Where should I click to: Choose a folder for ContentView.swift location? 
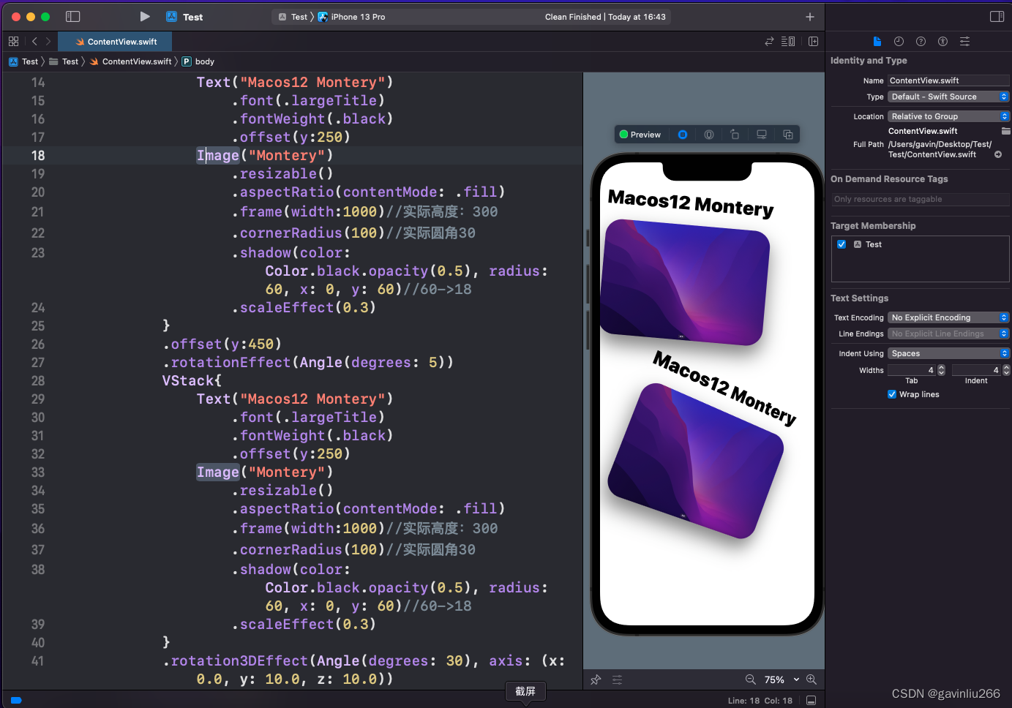1005,131
